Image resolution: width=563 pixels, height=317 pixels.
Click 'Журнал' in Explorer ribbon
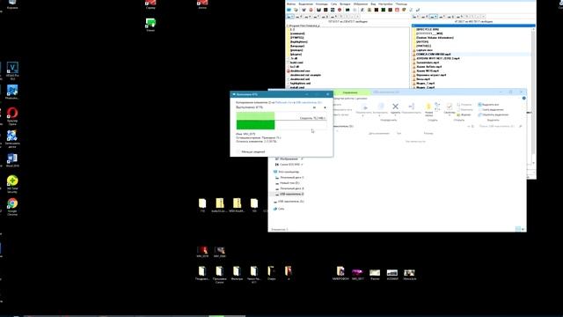(x=464, y=114)
